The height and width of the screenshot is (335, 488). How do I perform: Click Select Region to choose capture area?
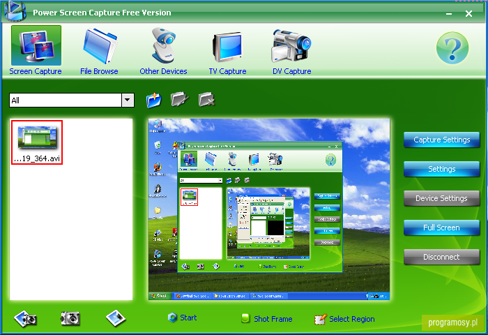click(x=344, y=319)
